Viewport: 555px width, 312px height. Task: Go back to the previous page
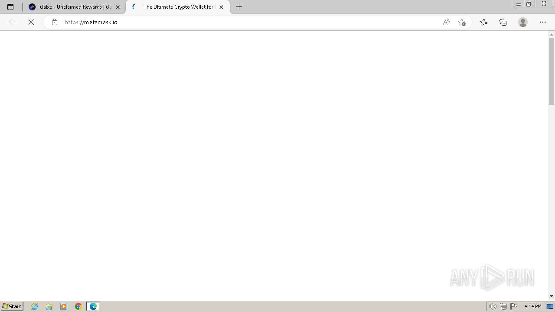(12, 22)
